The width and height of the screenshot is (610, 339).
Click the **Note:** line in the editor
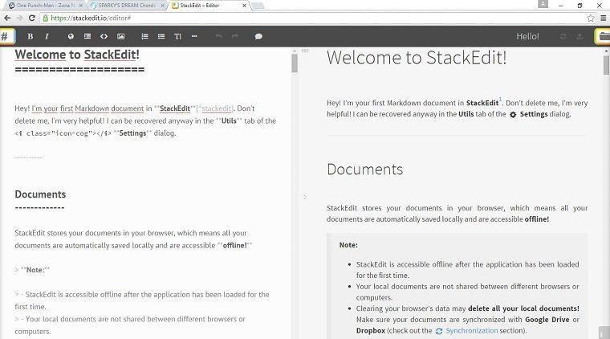[x=32, y=270]
